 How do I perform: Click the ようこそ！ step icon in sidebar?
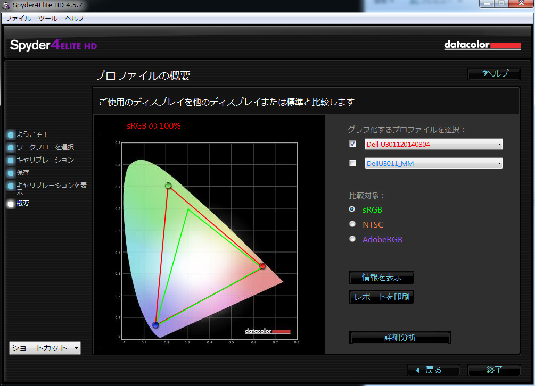point(12,135)
